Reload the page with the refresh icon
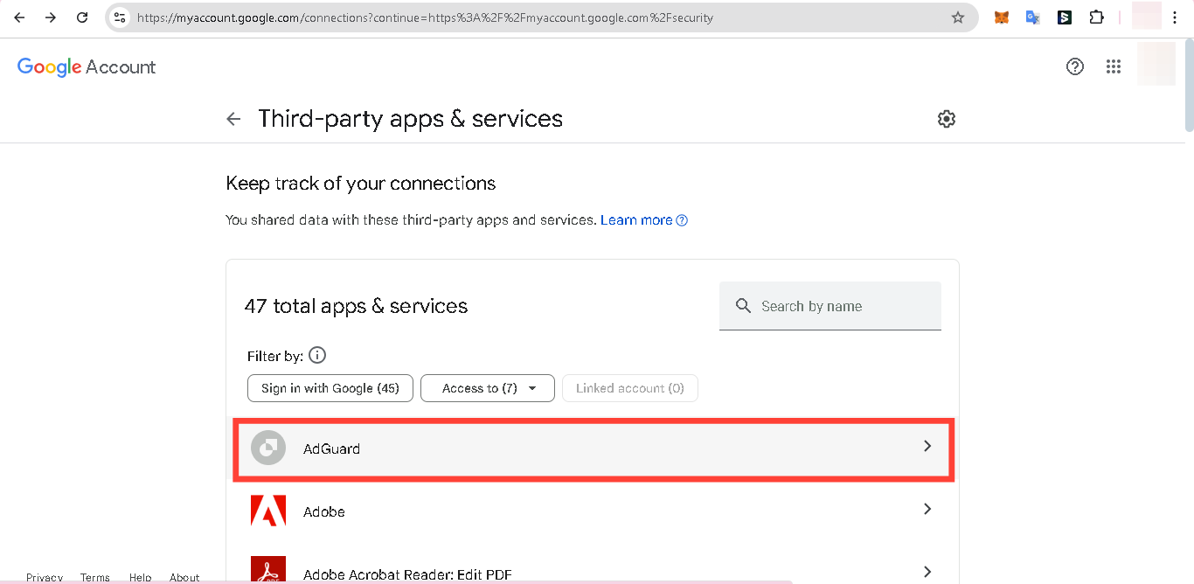This screenshot has width=1194, height=584. pos(82,17)
